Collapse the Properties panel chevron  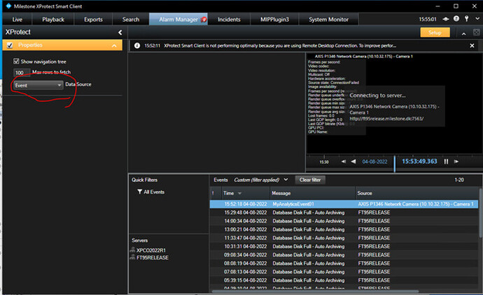coord(114,45)
